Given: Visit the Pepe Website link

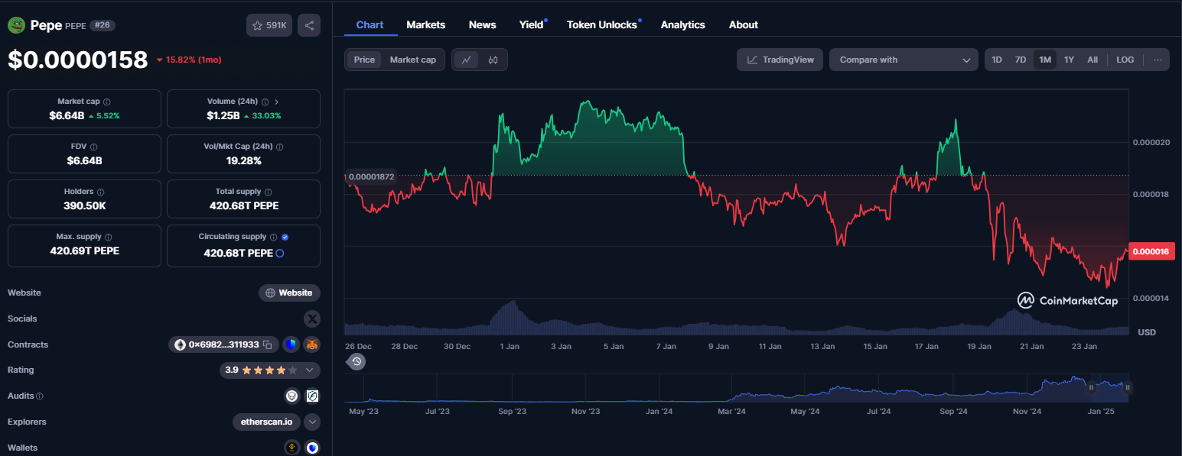Looking at the screenshot, I should 289,293.
